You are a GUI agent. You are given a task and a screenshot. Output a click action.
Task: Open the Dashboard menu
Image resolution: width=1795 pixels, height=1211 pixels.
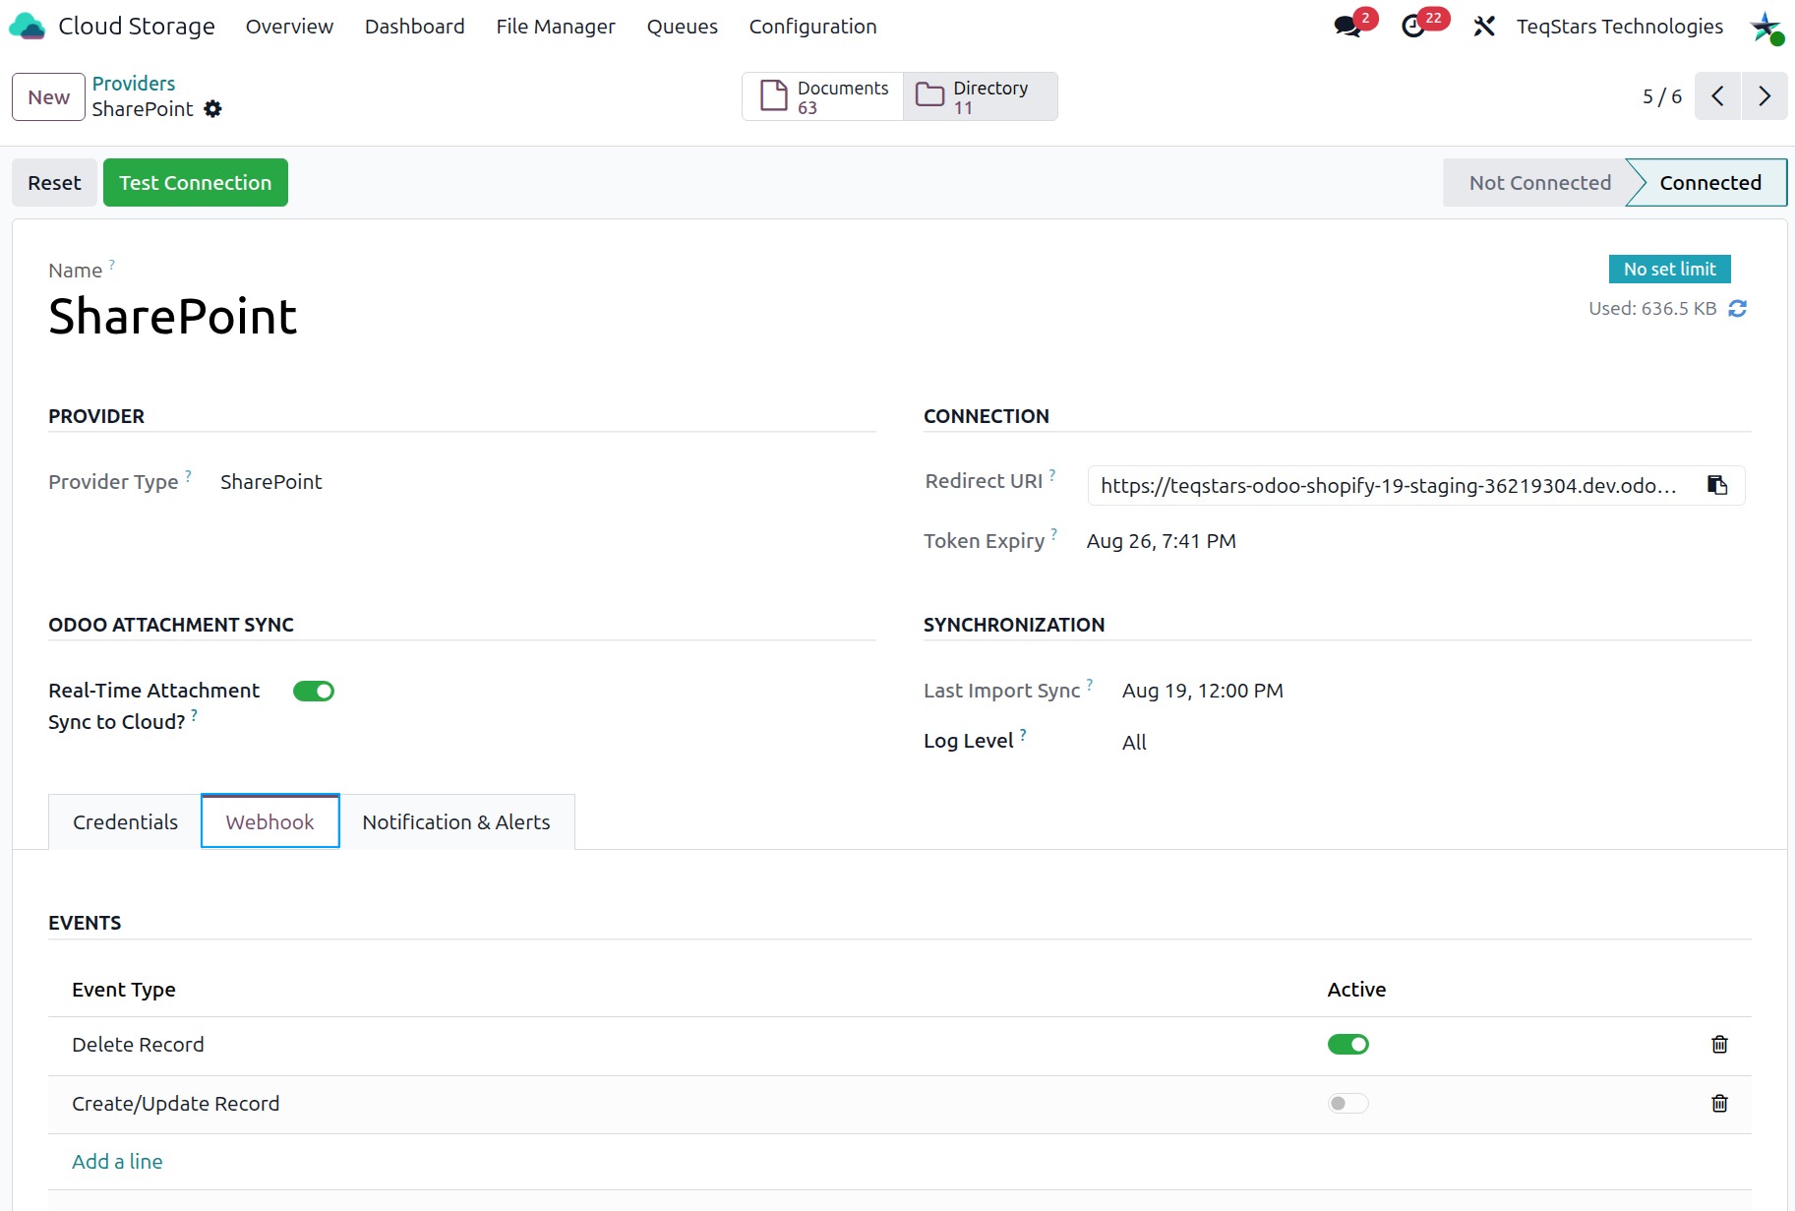(415, 27)
